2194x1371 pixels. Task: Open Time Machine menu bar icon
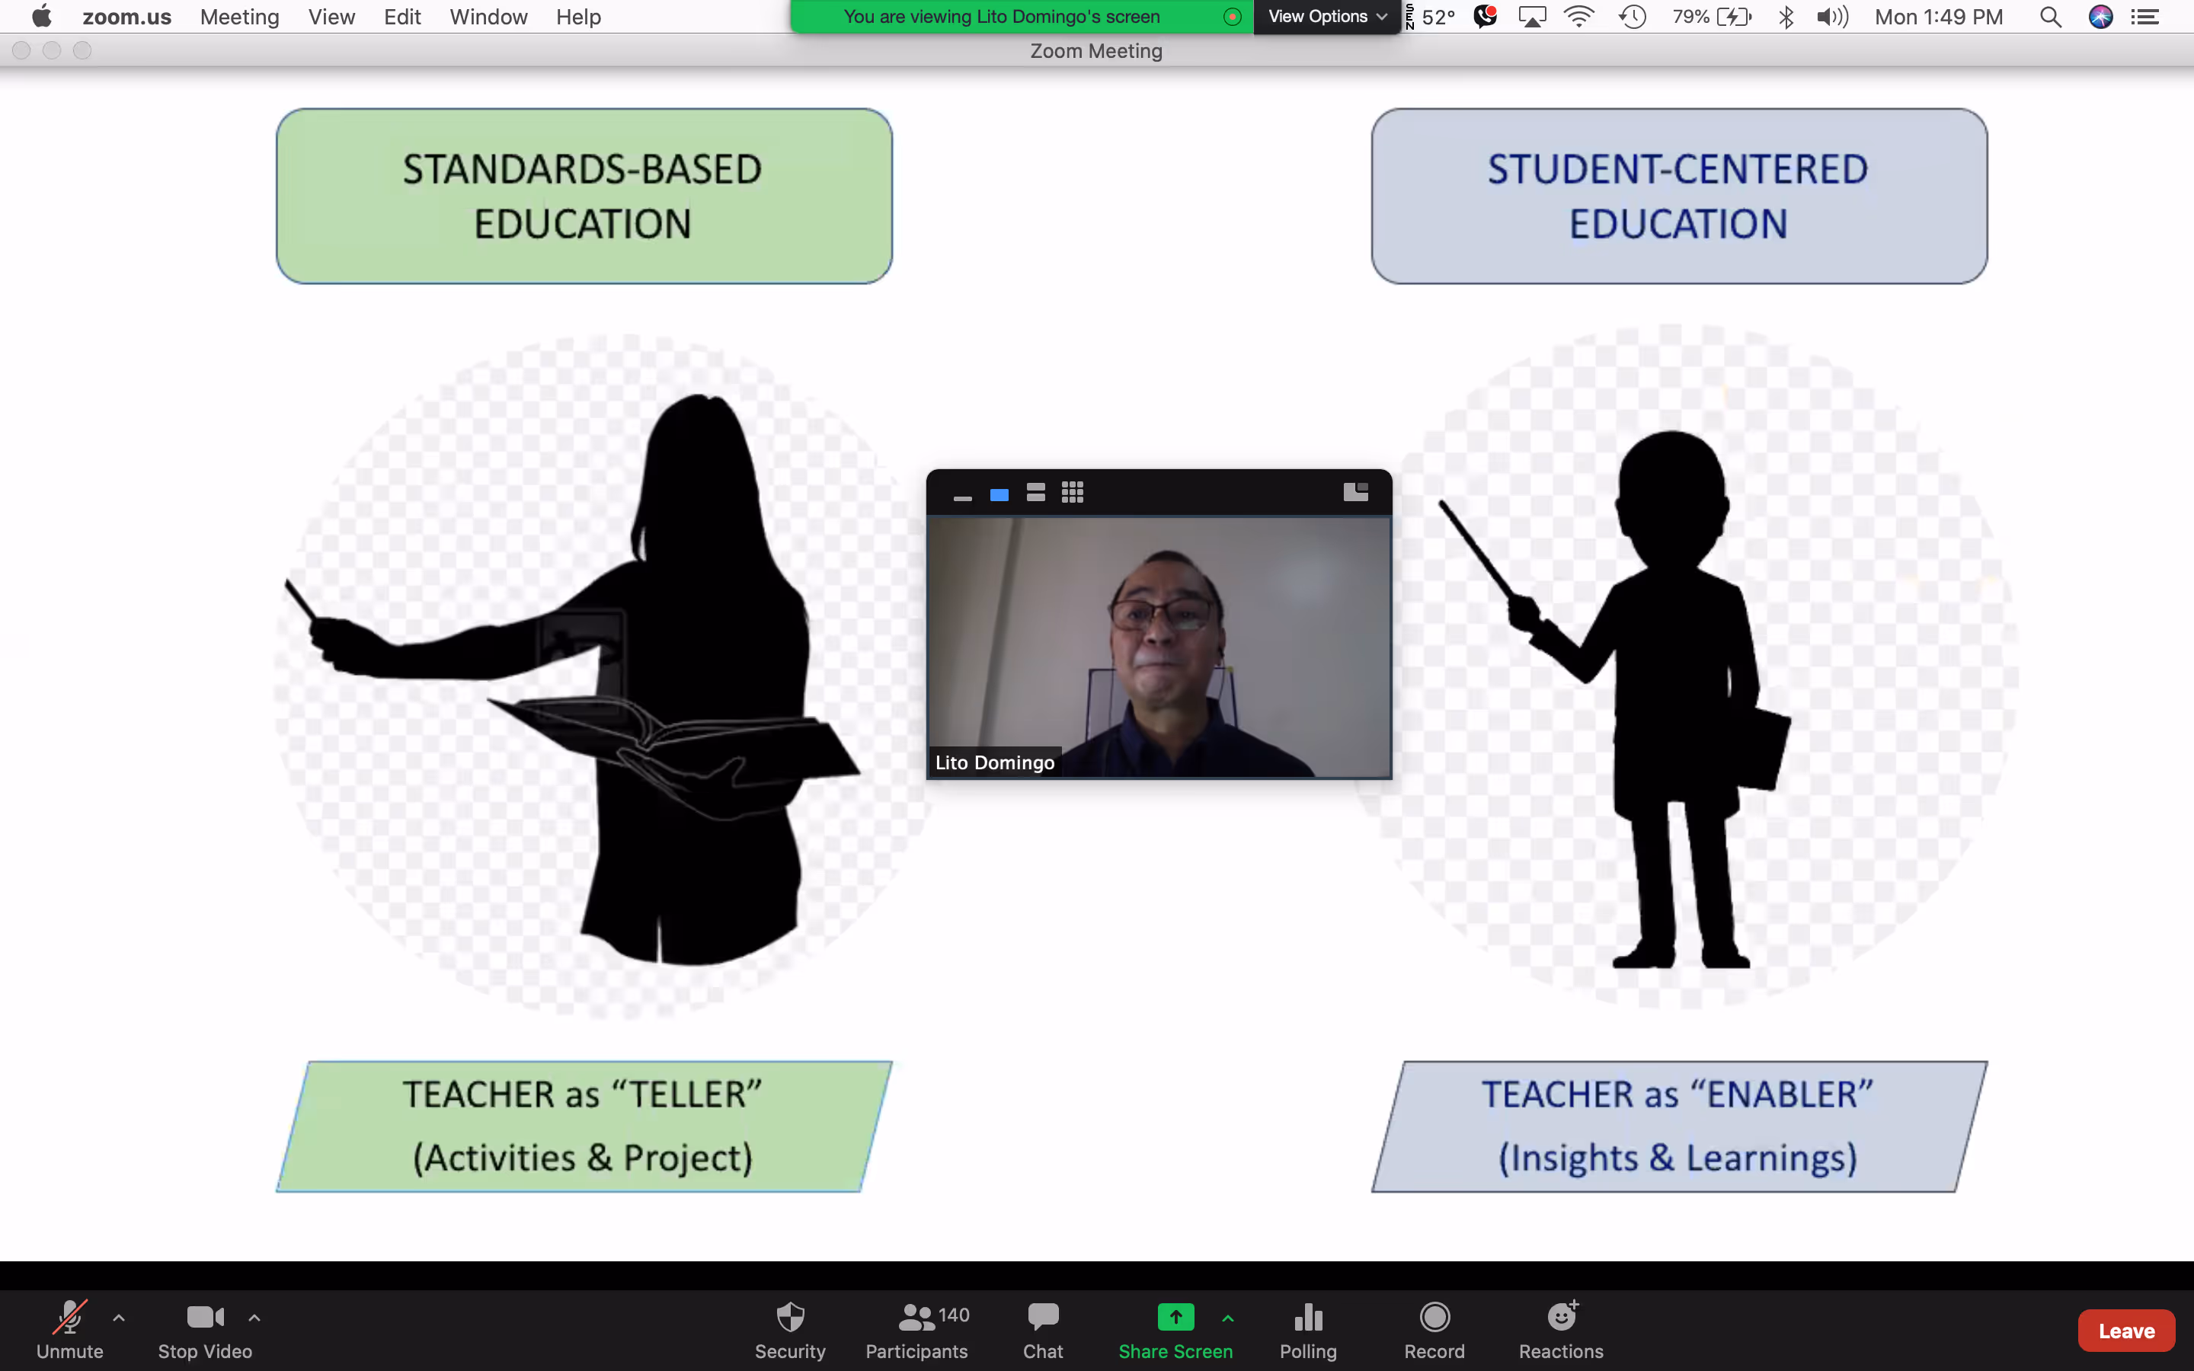click(1633, 16)
